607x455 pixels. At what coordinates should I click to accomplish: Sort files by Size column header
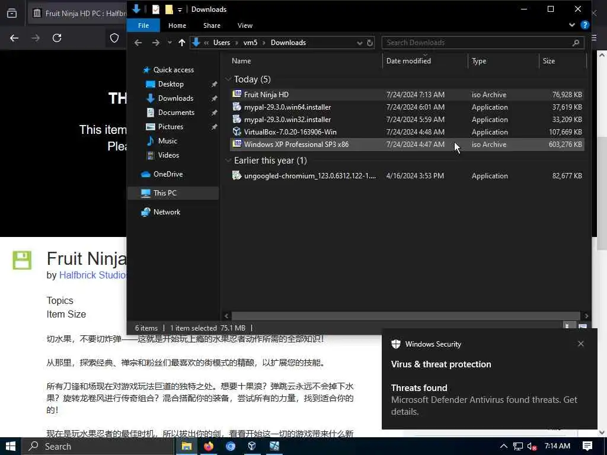pyautogui.click(x=563, y=61)
